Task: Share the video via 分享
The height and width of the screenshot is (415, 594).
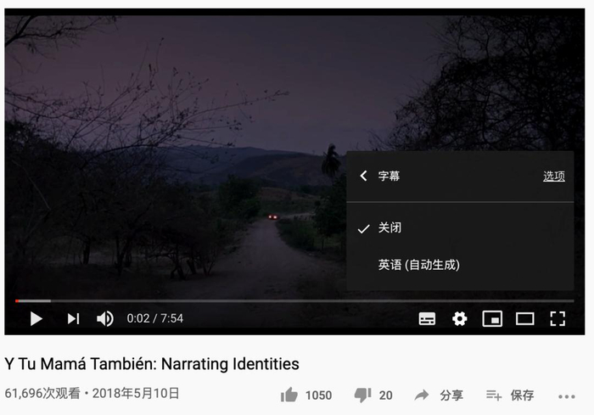Action: pyautogui.click(x=439, y=395)
